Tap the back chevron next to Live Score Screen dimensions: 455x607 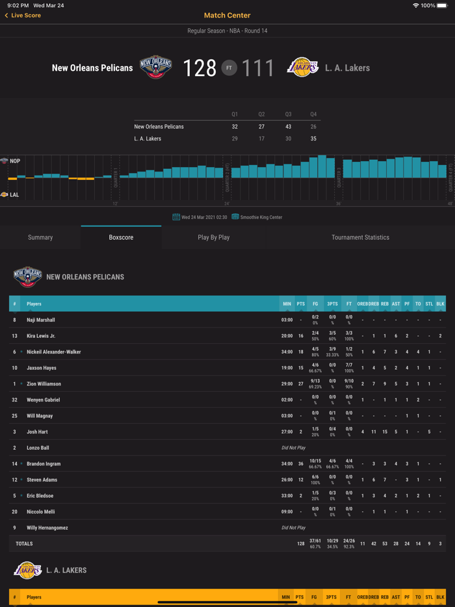(6, 16)
